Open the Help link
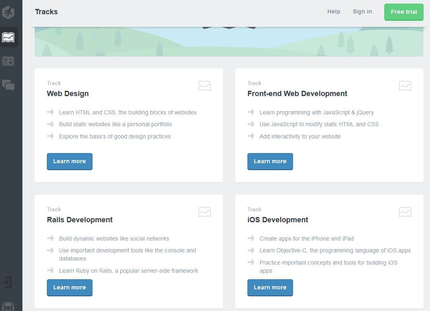Viewport: 430px width, 311px height. tap(334, 11)
